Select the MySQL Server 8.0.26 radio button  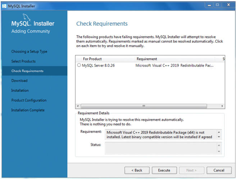click(x=79, y=65)
